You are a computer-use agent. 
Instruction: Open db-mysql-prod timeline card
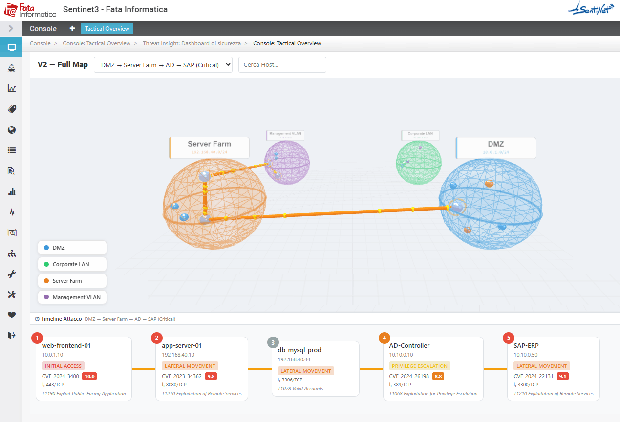[316, 369]
